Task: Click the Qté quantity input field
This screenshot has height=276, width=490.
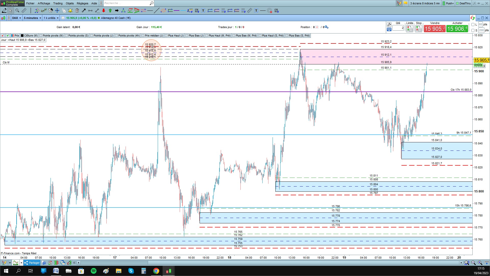Action: [398, 28]
